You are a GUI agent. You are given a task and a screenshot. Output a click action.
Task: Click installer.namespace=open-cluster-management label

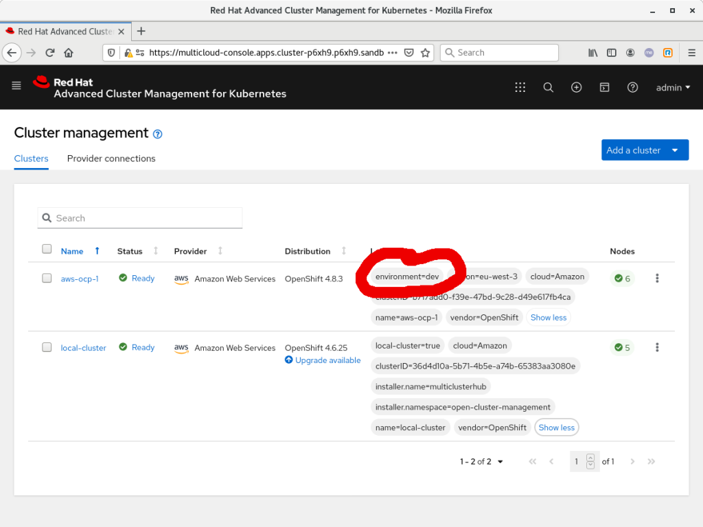click(x=463, y=408)
